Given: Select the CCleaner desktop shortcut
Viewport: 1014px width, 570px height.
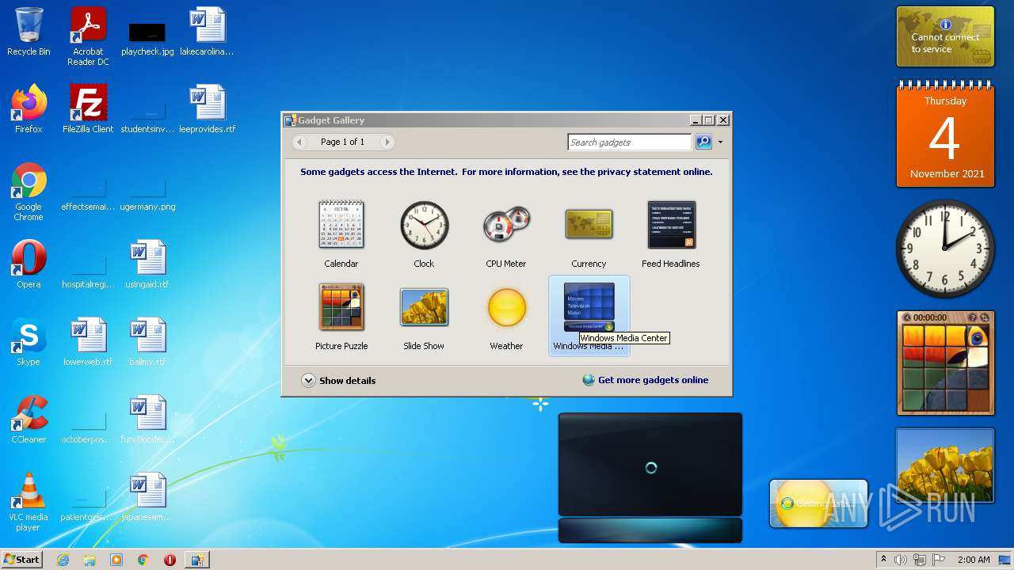Looking at the screenshot, I should click(29, 420).
